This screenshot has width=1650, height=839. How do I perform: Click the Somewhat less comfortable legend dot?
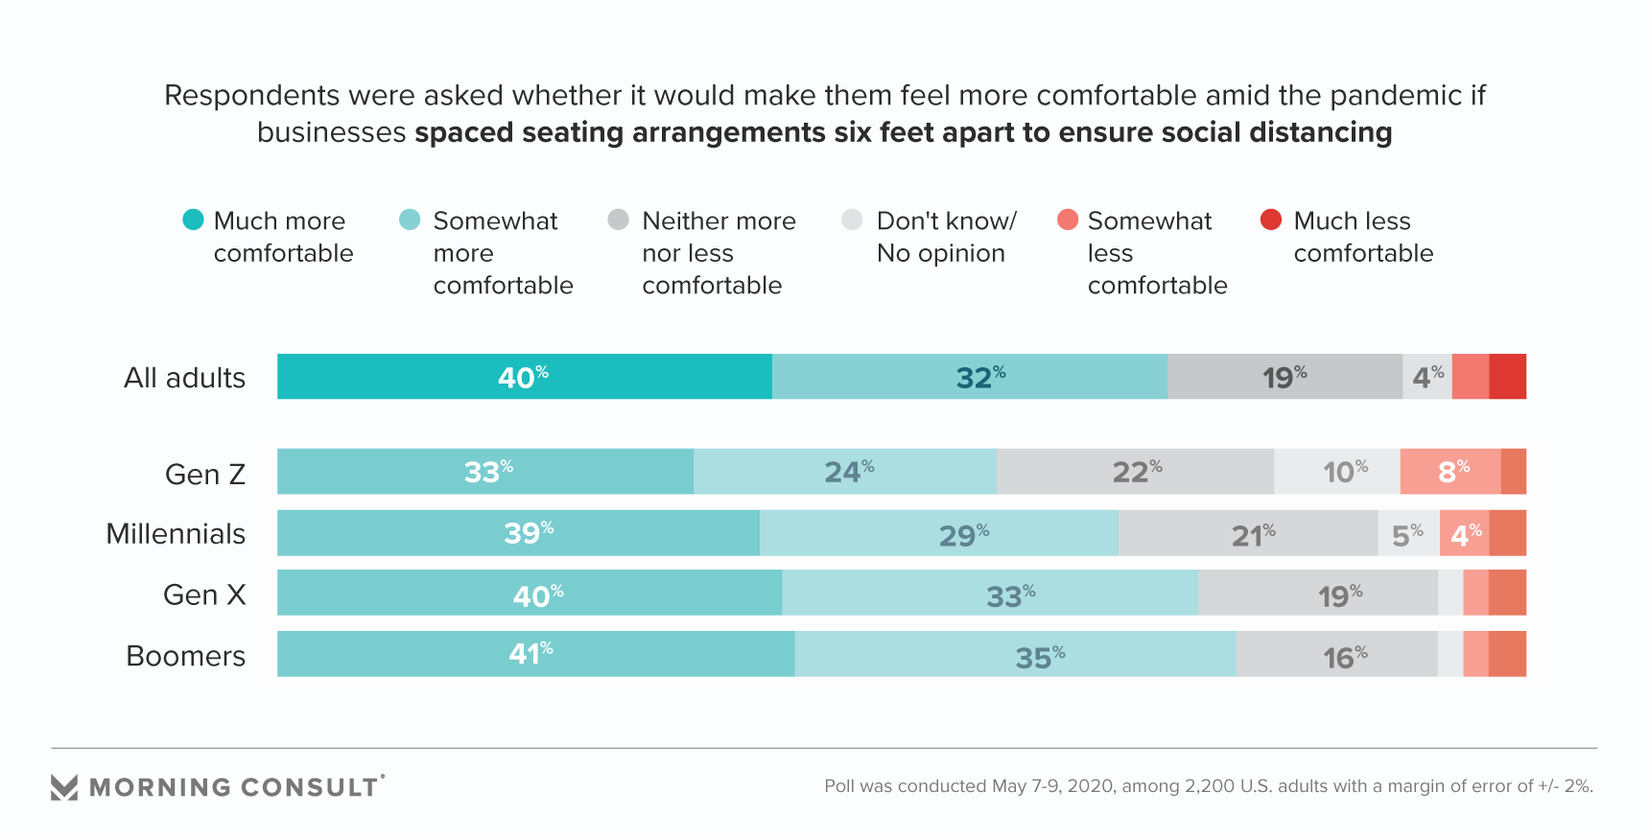point(1068,220)
